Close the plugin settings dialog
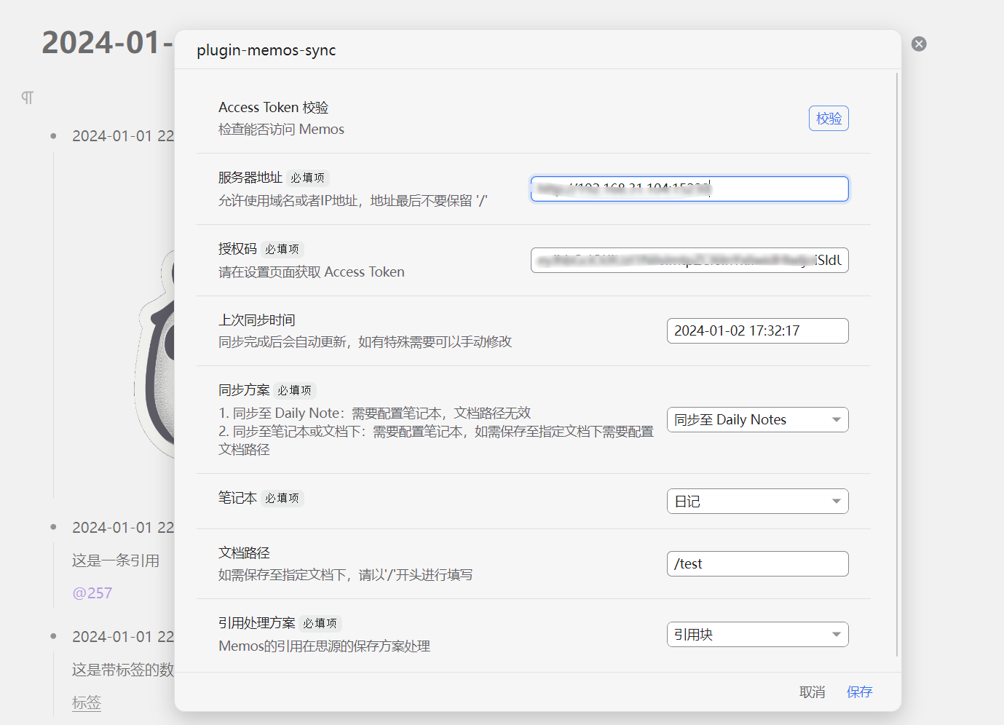 (x=919, y=44)
